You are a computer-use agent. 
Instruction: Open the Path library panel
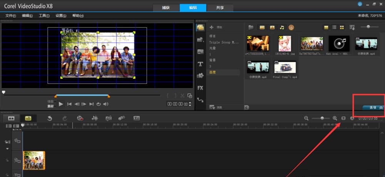click(x=201, y=100)
